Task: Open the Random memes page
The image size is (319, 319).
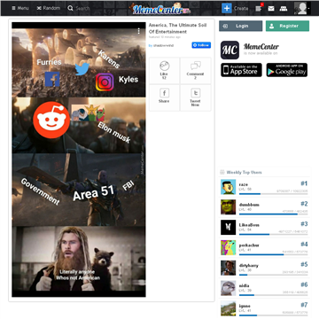Action: [x=49, y=8]
